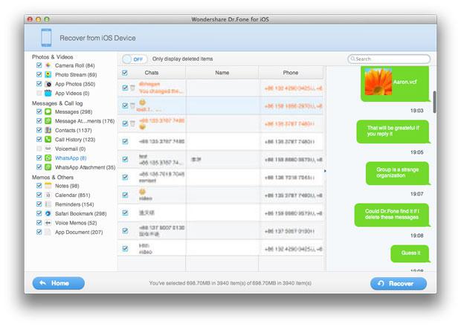The image size is (461, 327).
Task: Click the 'Messages & Call log' section heading
Action: [x=57, y=103]
